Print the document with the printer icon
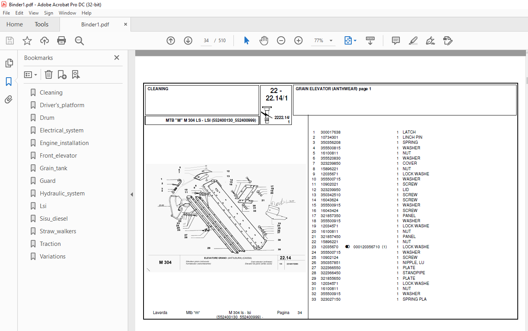The height and width of the screenshot is (331, 528). pyautogui.click(x=62, y=41)
